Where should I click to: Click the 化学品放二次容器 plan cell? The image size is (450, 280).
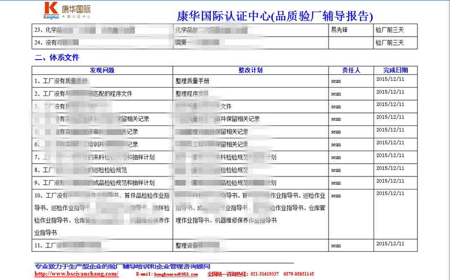point(251,30)
